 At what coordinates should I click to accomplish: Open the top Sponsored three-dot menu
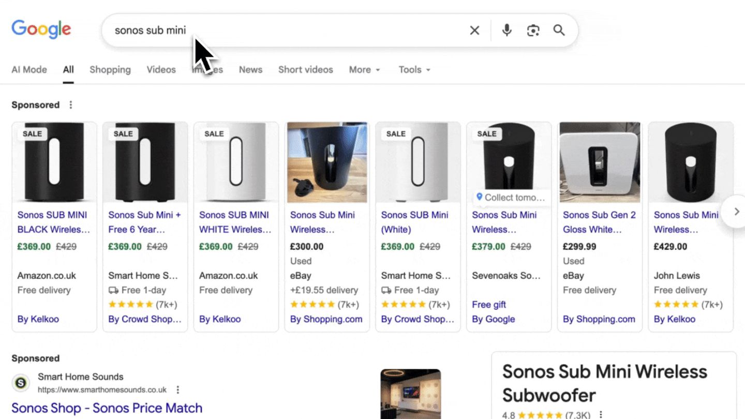(x=71, y=105)
